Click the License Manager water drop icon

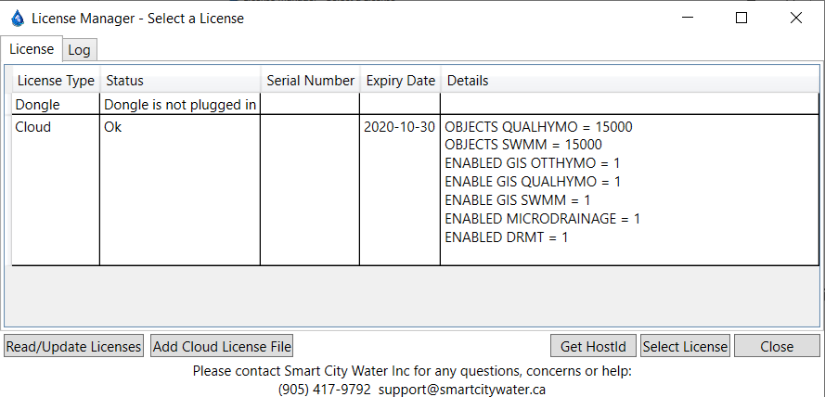pos(17,18)
